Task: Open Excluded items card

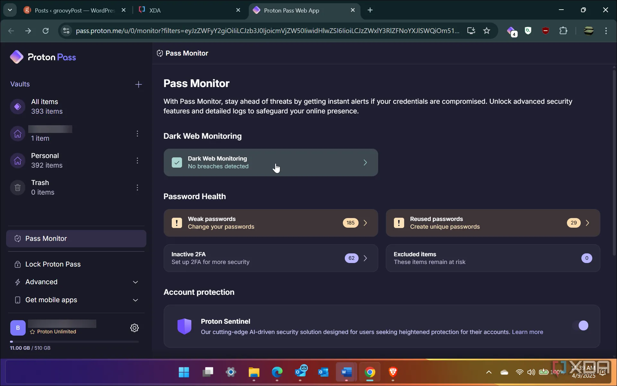Action: click(x=493, y=258)
